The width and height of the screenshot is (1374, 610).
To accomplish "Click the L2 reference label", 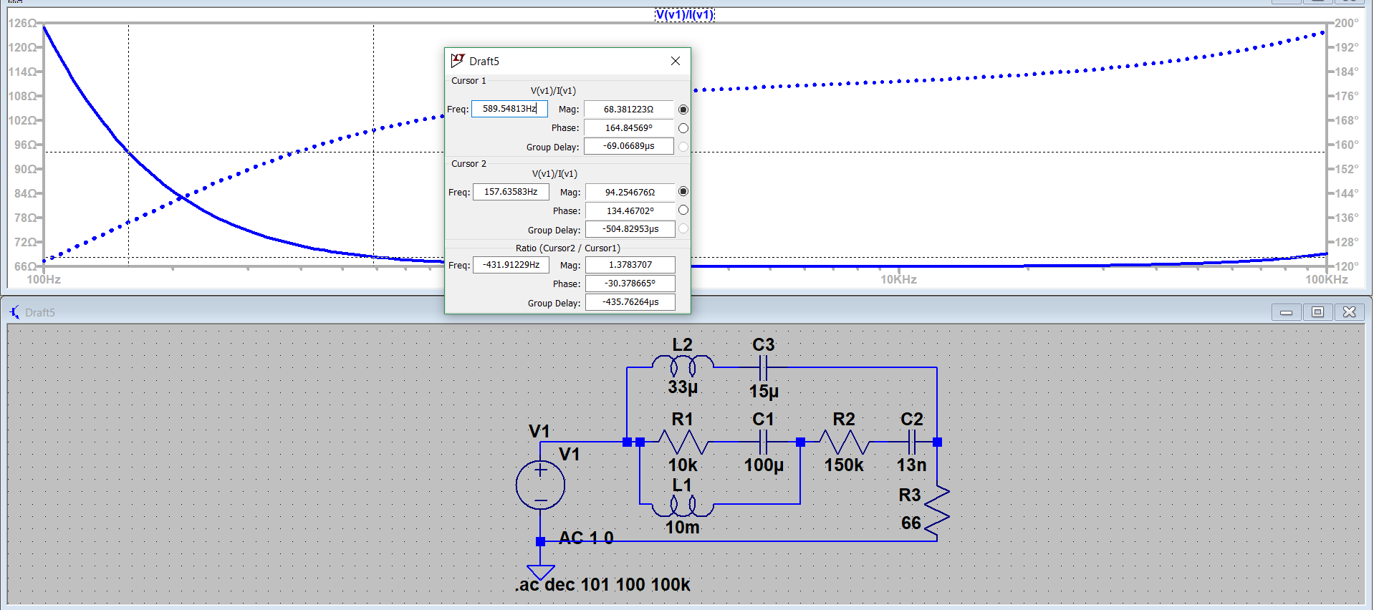I will click(x=683, y=344).
